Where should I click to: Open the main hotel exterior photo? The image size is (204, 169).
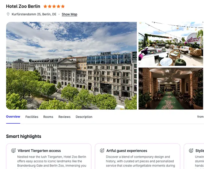pyautogui.click(x=71, y=66)
